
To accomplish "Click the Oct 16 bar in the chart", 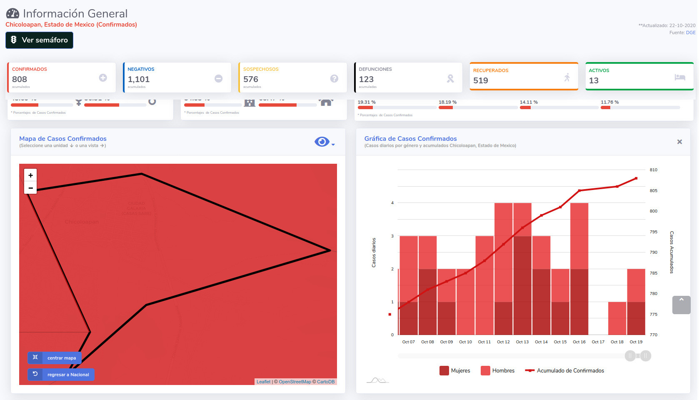I will pyautogui.click(x=579, y=269).
